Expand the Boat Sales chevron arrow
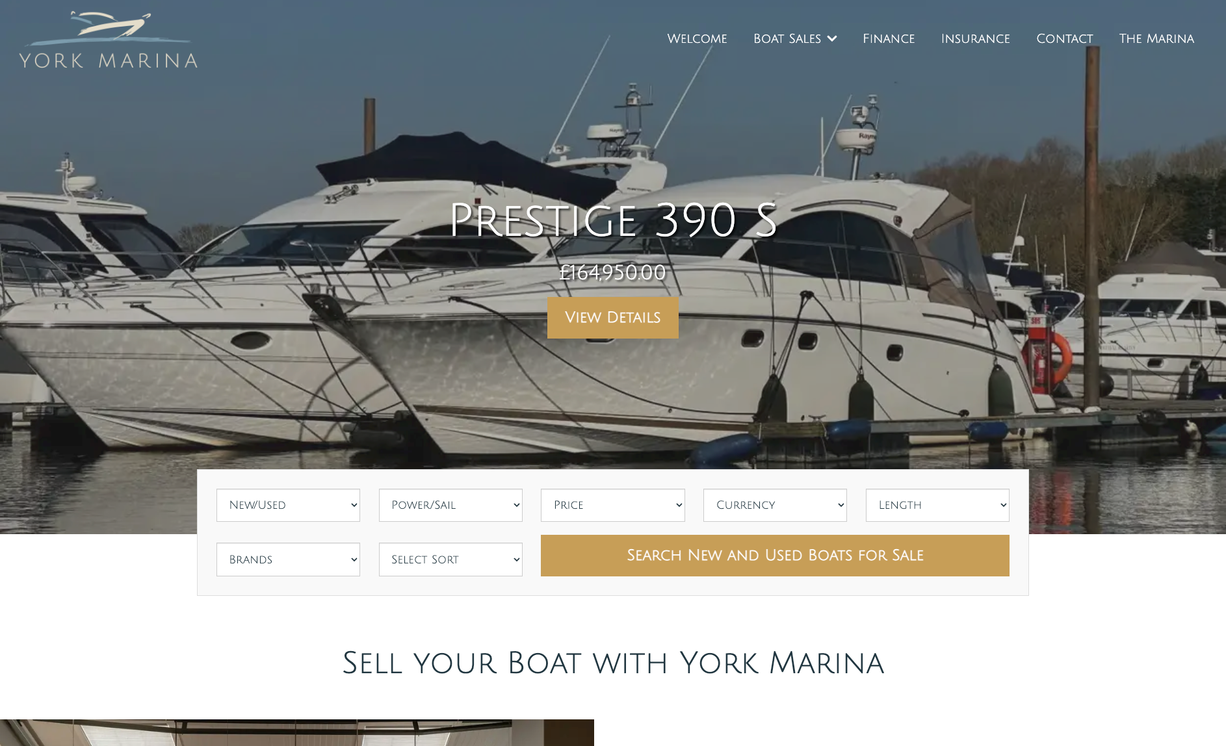Viewport: 1226px width, 746px height. tap(831, 39)
